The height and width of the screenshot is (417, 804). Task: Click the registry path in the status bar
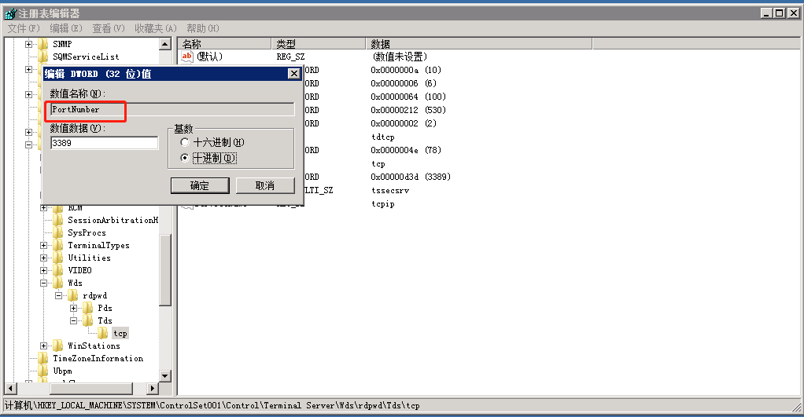212,406
